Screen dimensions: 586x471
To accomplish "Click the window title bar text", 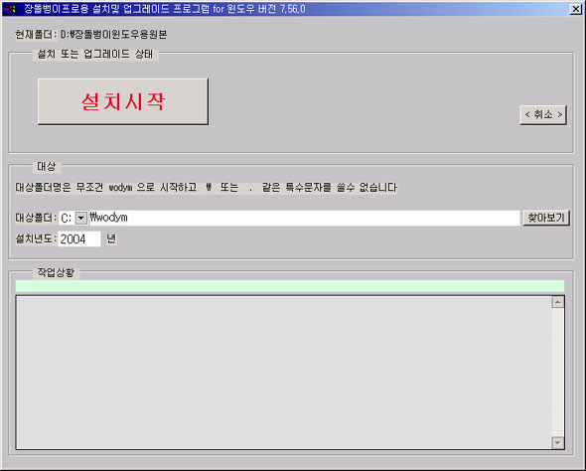I will point(165,9).
